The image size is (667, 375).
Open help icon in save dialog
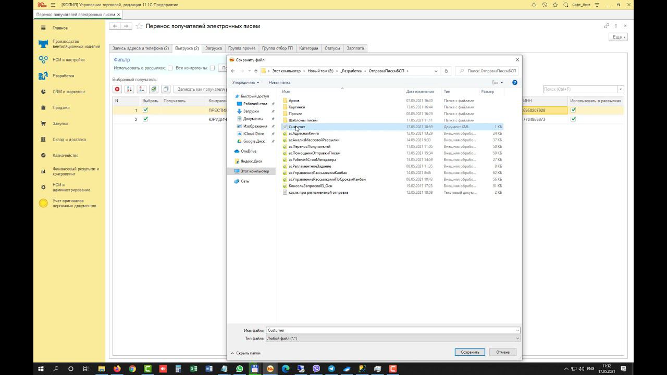514,82
